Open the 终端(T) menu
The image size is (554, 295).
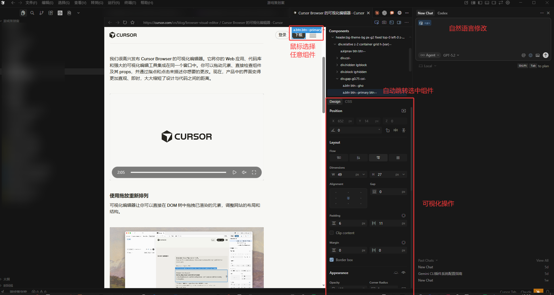coord(130,3)
